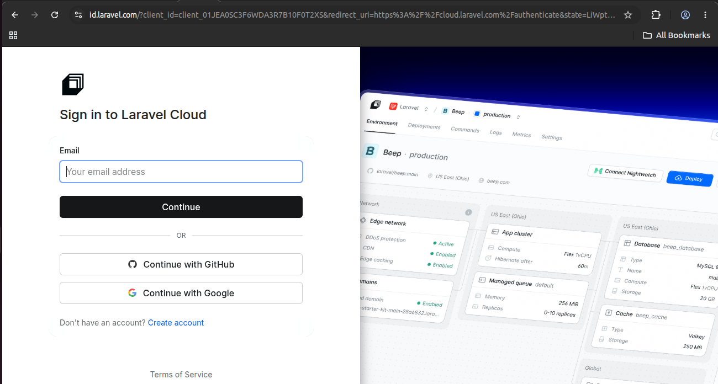Focus the email address field
Viewport: 718px width, 384px height.
(181, 172)
